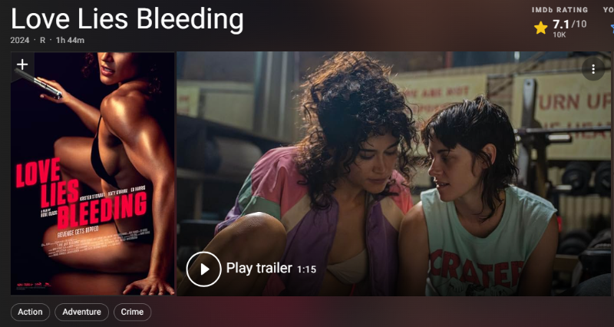The image size is (614, 327).
Task: Click the 1:15 trailer duration text
Action: point(306,269)
